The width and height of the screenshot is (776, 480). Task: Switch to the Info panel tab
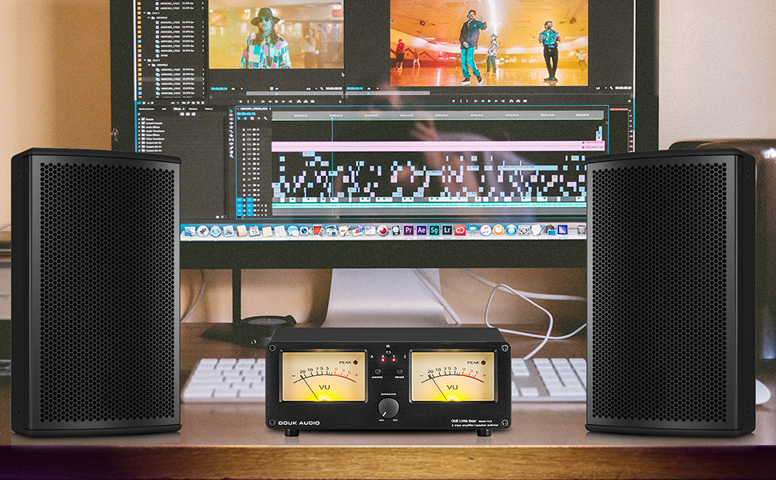pyautogui.click(x=164, y=109)
